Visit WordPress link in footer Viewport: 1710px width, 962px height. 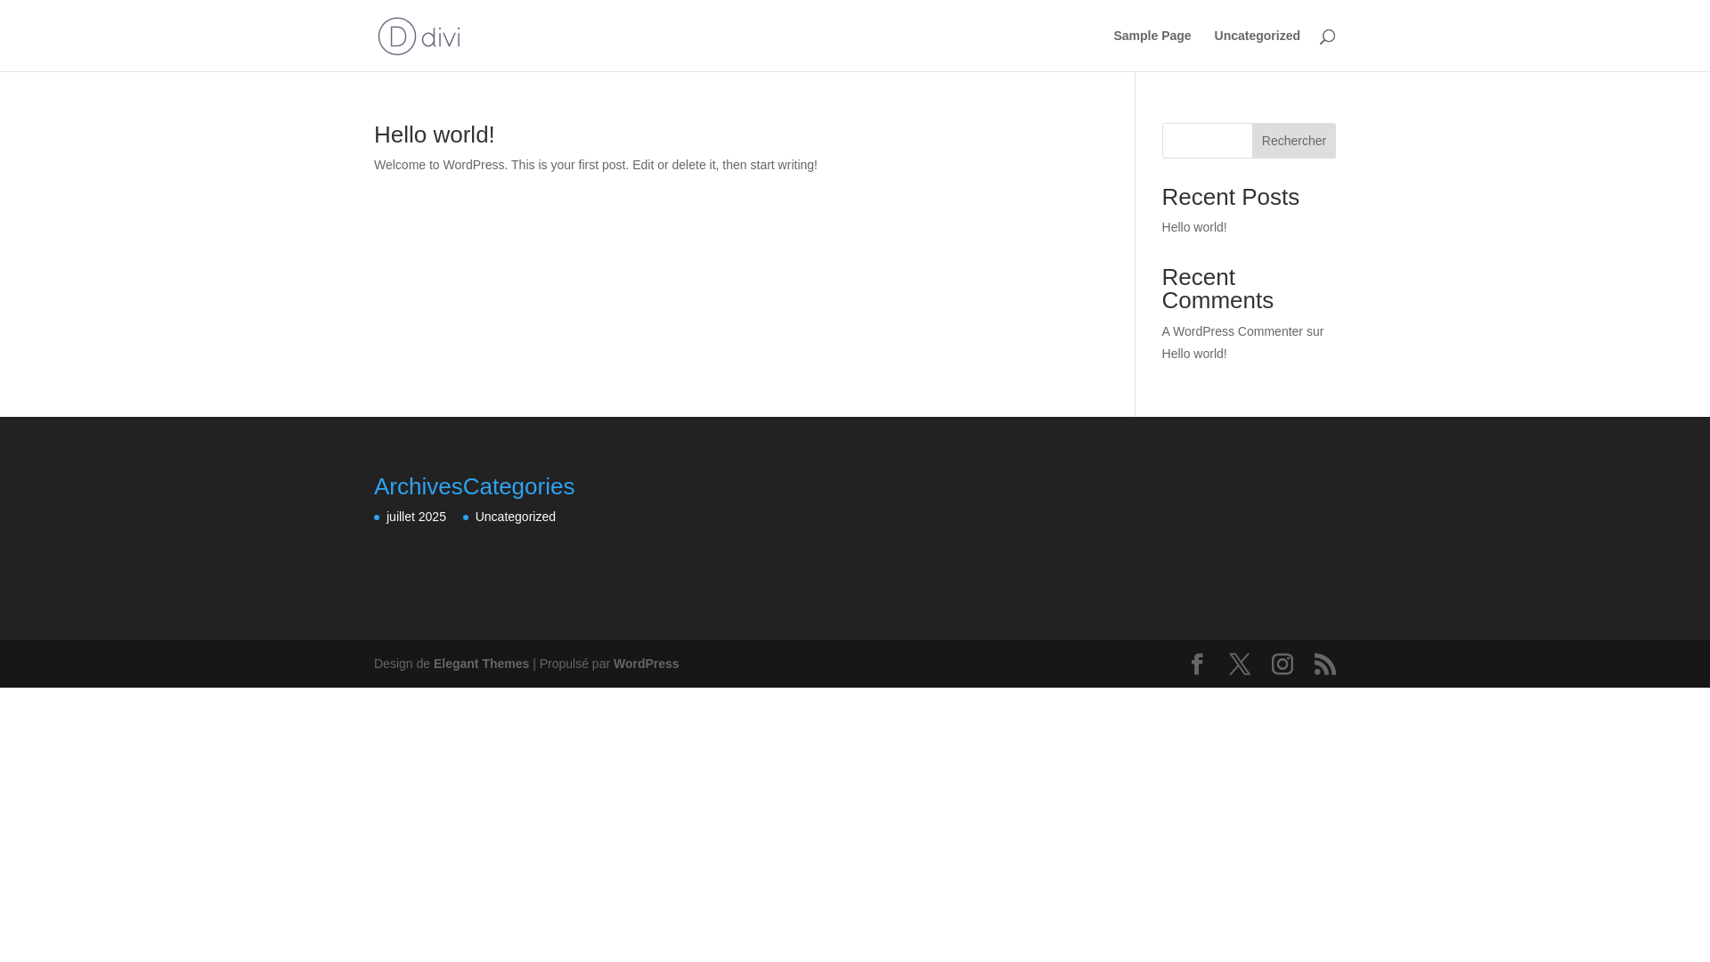(x=646, y=664)
